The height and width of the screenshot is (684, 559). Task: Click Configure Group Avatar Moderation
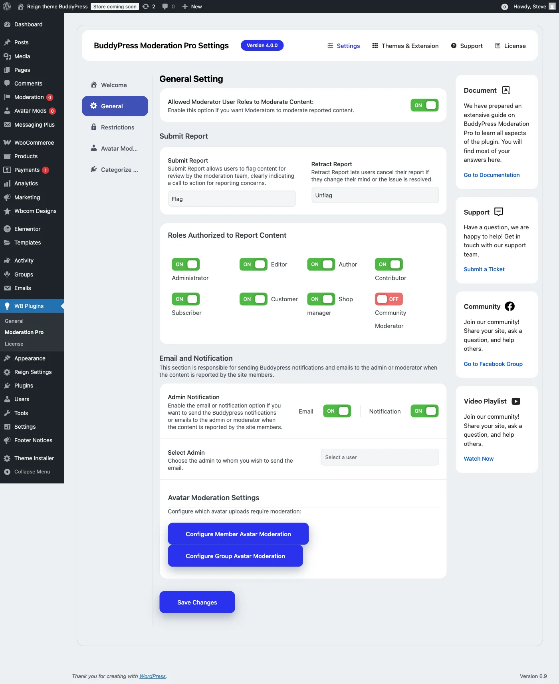(x=236, y=556)
